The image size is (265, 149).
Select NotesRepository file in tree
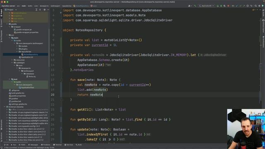(31, 54)
